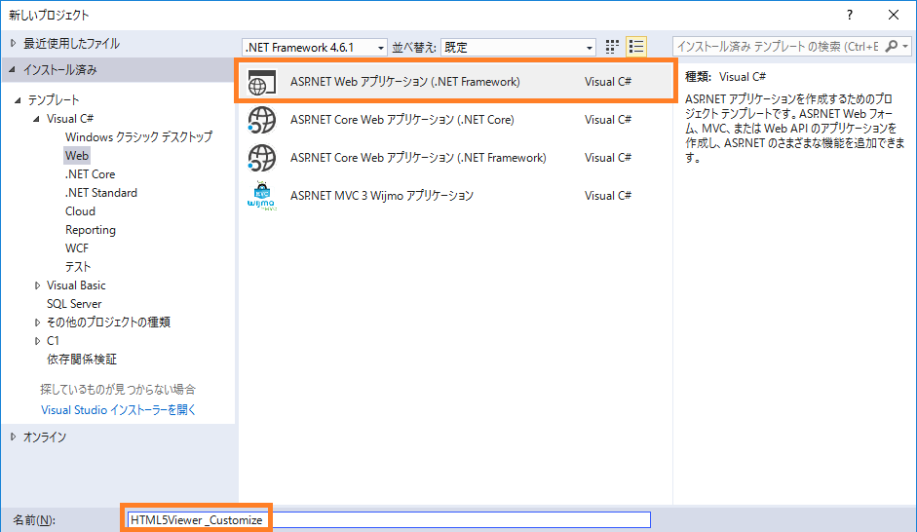Select Windows クラシック デスクトップ category

pyautogui.click(x=138, y=136)
